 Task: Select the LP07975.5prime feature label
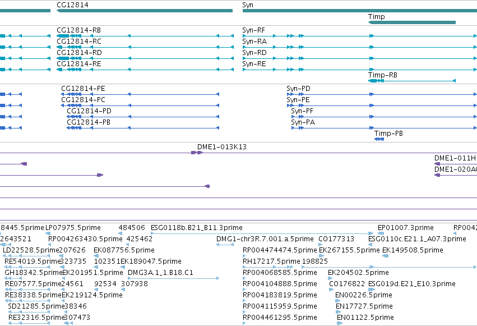click(73, 228)
